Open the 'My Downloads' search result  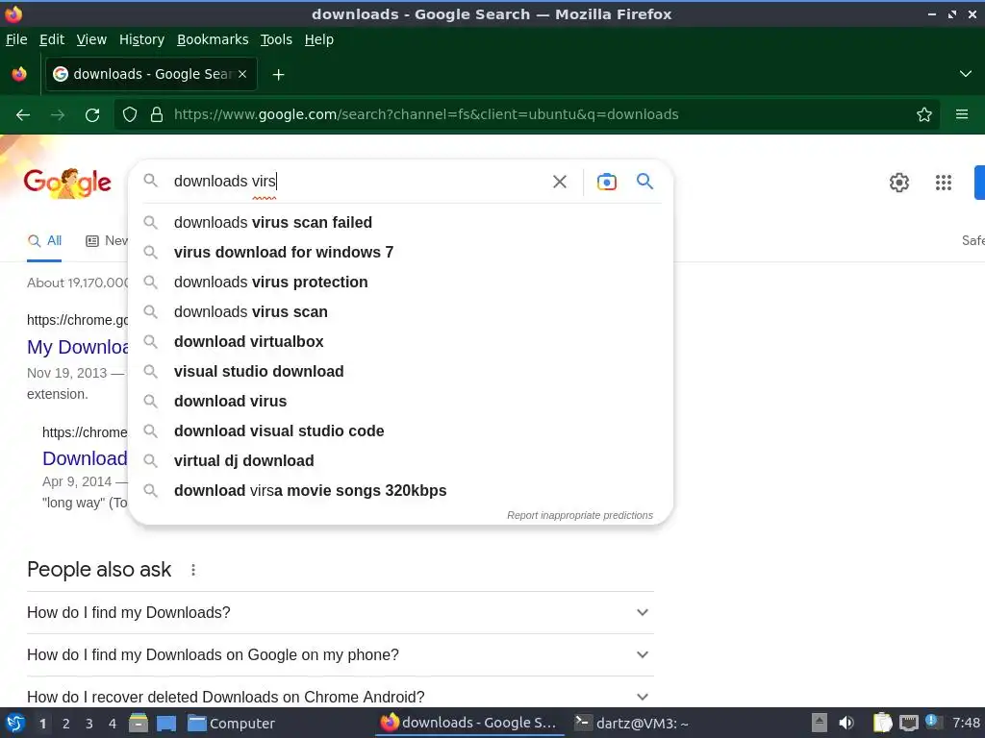click(77, 347)
